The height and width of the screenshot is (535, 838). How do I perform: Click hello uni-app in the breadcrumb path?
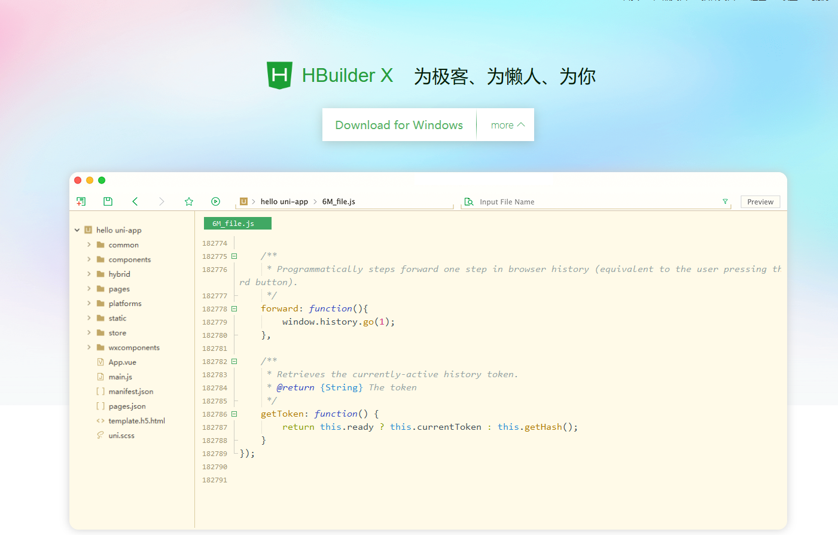click(284, 201)
